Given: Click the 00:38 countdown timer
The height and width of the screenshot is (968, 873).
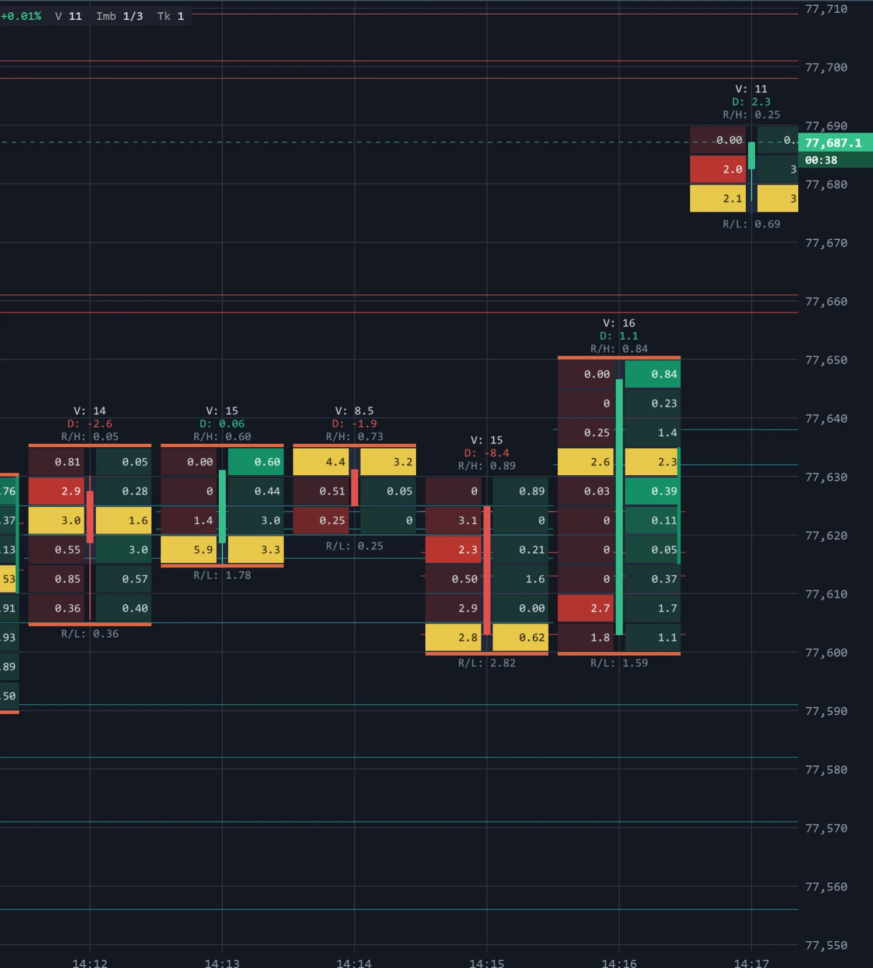Looking at the screenshot, I should click(x=835, y=160).
